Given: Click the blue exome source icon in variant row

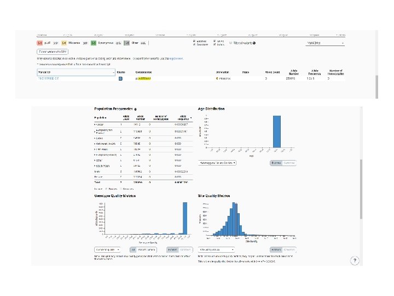Looking at the screenshot, I should point(120,78).
